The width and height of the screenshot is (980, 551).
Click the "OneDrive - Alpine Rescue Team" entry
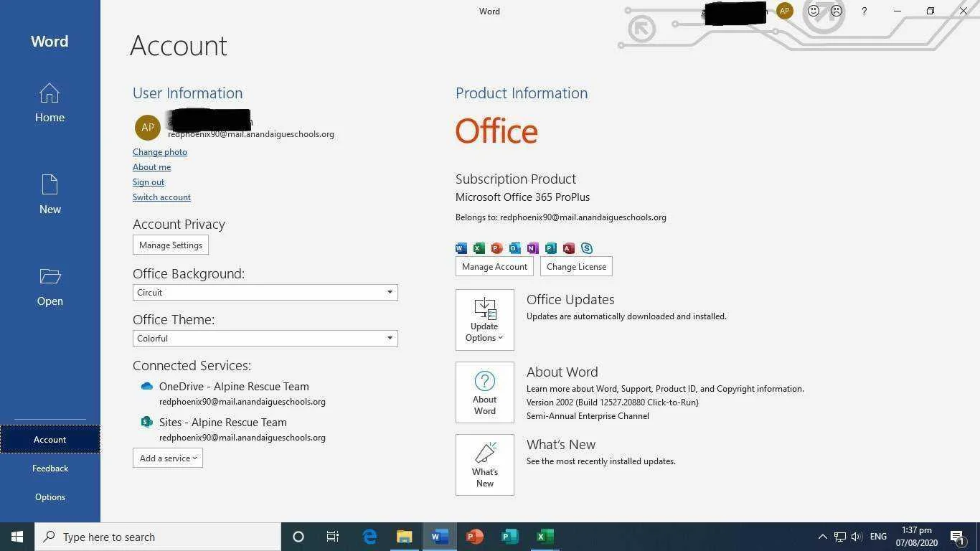pos(234,386)
